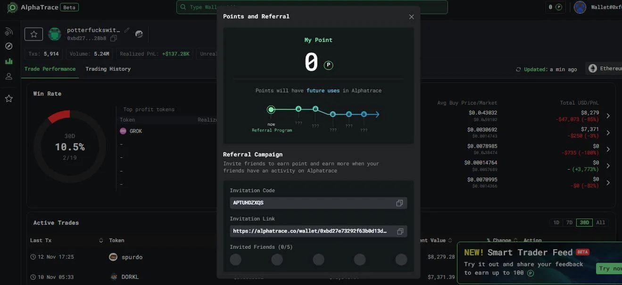
Task: Click the first locked milestone after now
Action: tap(298, 109)
